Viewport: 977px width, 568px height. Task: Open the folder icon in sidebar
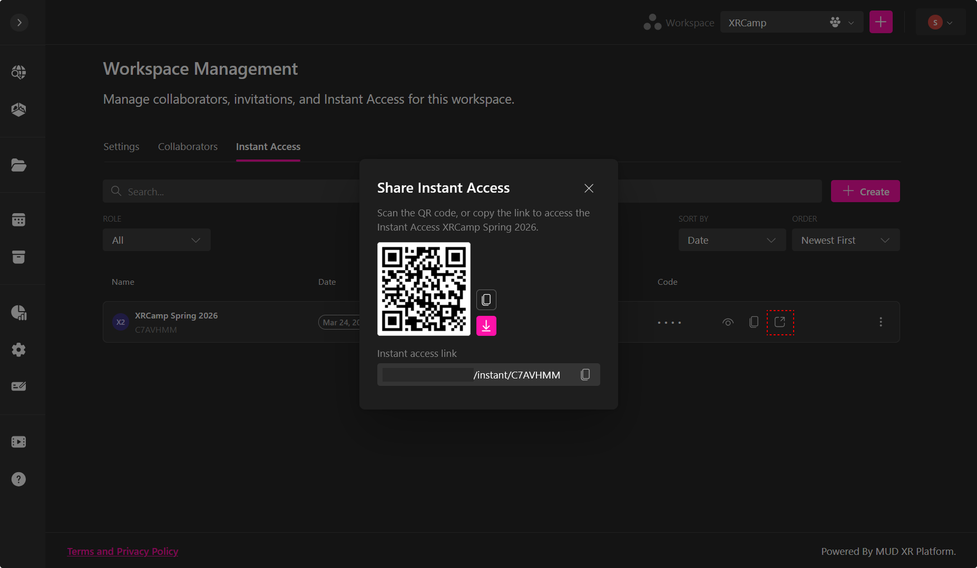click(x=19, y=165)
